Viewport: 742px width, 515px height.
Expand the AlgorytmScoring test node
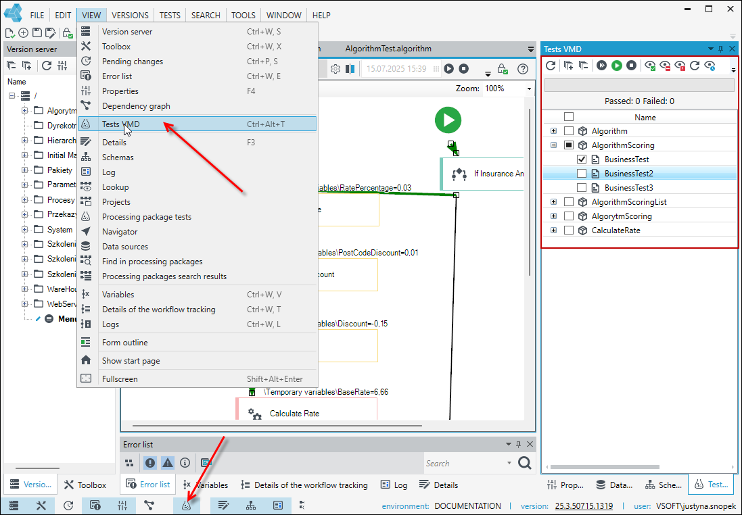(554, 216)
